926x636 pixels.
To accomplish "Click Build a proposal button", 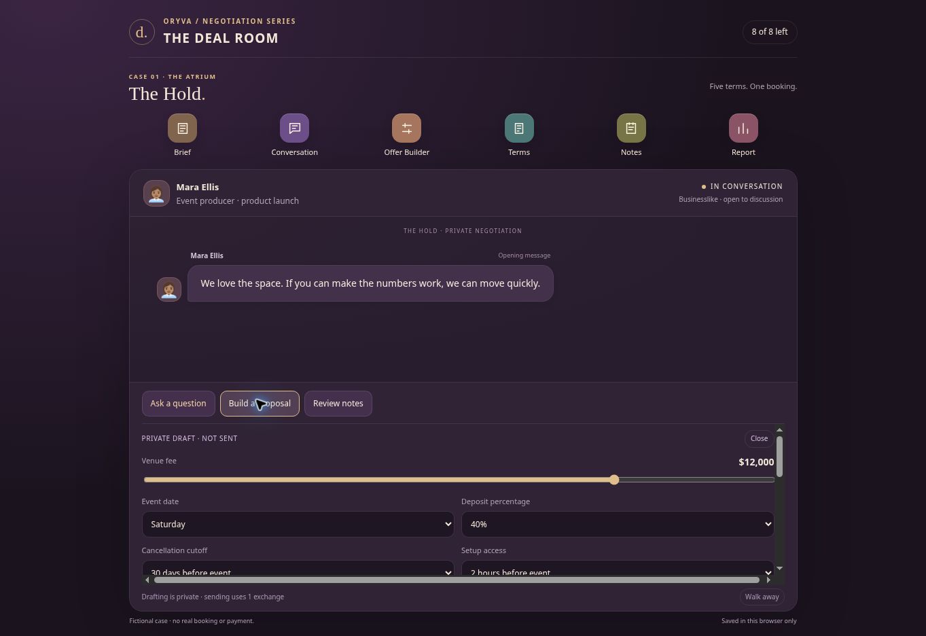I will (x=260, y=404).
